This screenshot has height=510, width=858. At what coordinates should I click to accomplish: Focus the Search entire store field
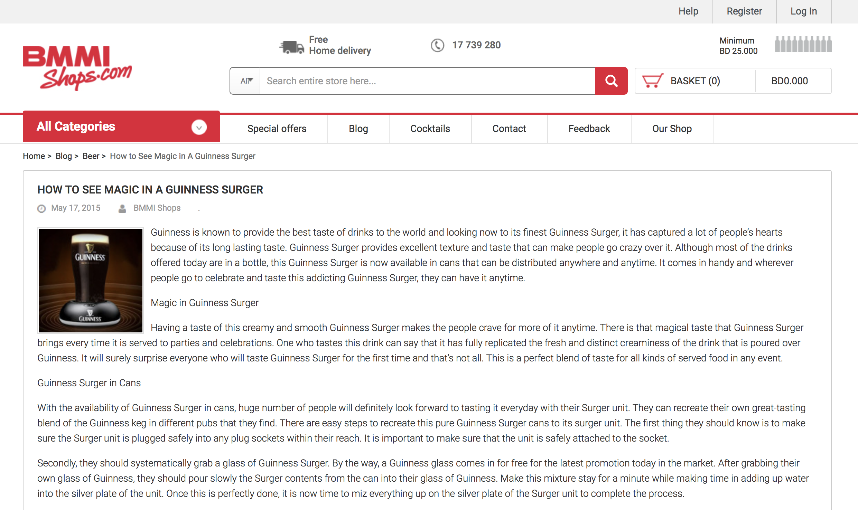pyautogui.click(x=428, y=81)
